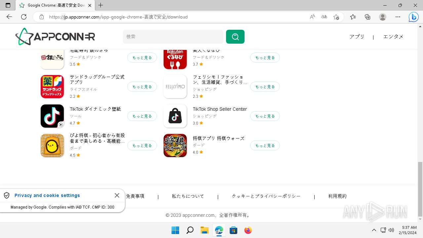423x238 pixels.
Task: Click もっと見る for TikTok Shop Seller Center
Action: [x=265, y=116]
